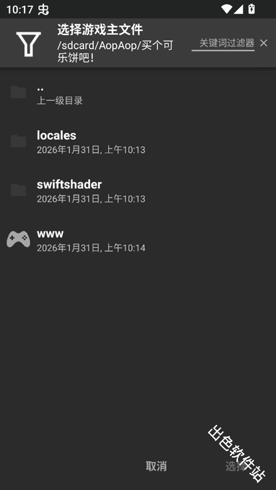Tap the cellular signal icon
This screenshot has height=490, width=276.
(x=239, y=9)
